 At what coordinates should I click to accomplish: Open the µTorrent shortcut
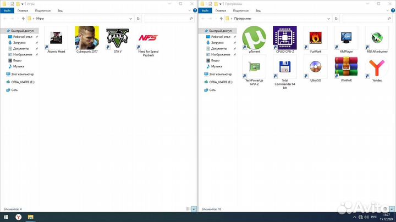254,39
